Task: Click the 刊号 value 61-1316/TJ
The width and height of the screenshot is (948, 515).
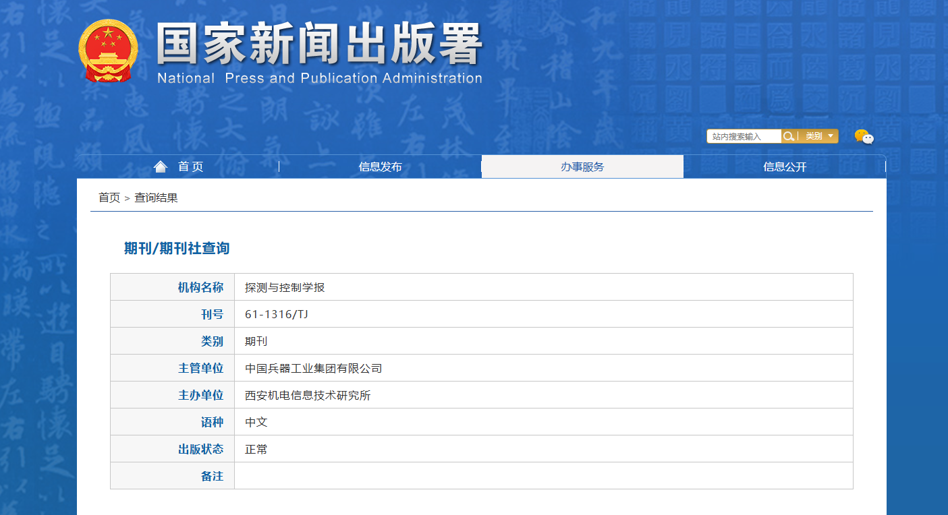Action: pos(276,314)
